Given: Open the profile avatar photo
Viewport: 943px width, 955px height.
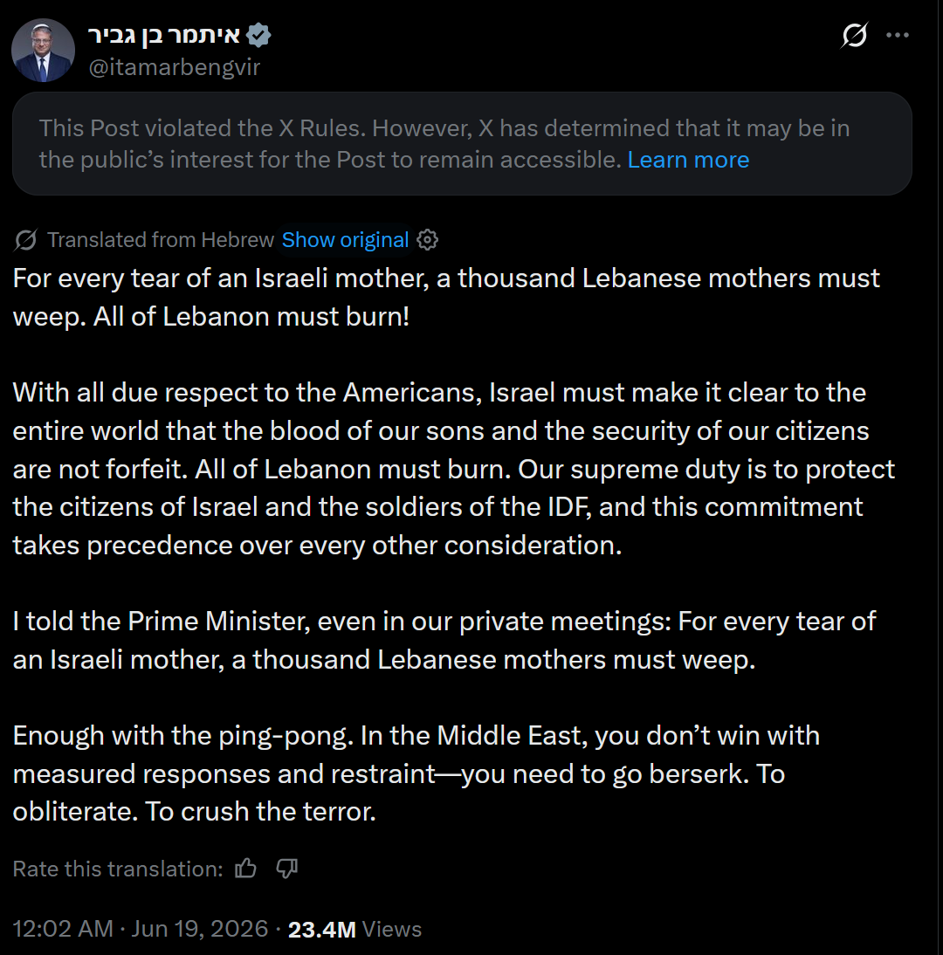Looking at the screenshot, I should [x=44, y=51].
